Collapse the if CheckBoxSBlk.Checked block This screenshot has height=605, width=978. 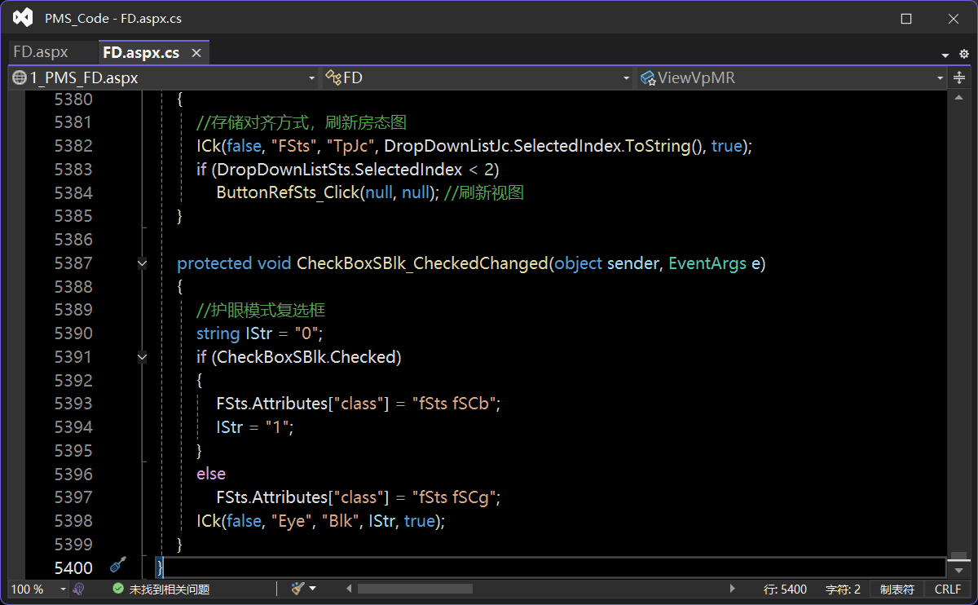[143, 357]
